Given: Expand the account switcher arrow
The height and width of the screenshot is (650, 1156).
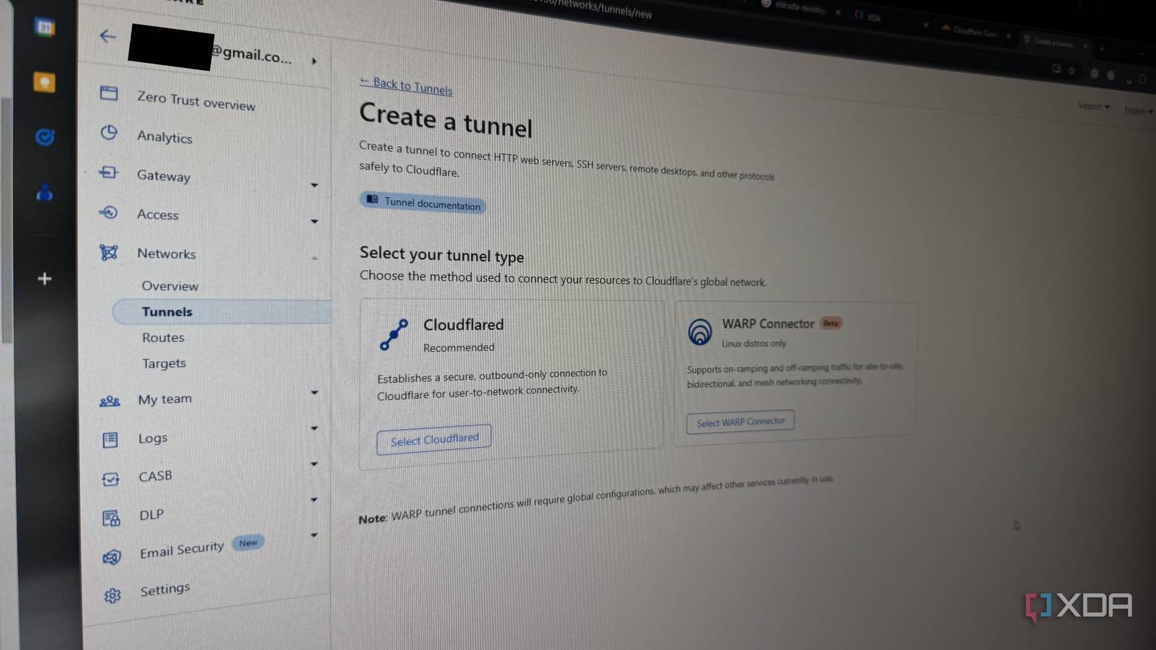Looking at the screenshot, I should point(314,61).
